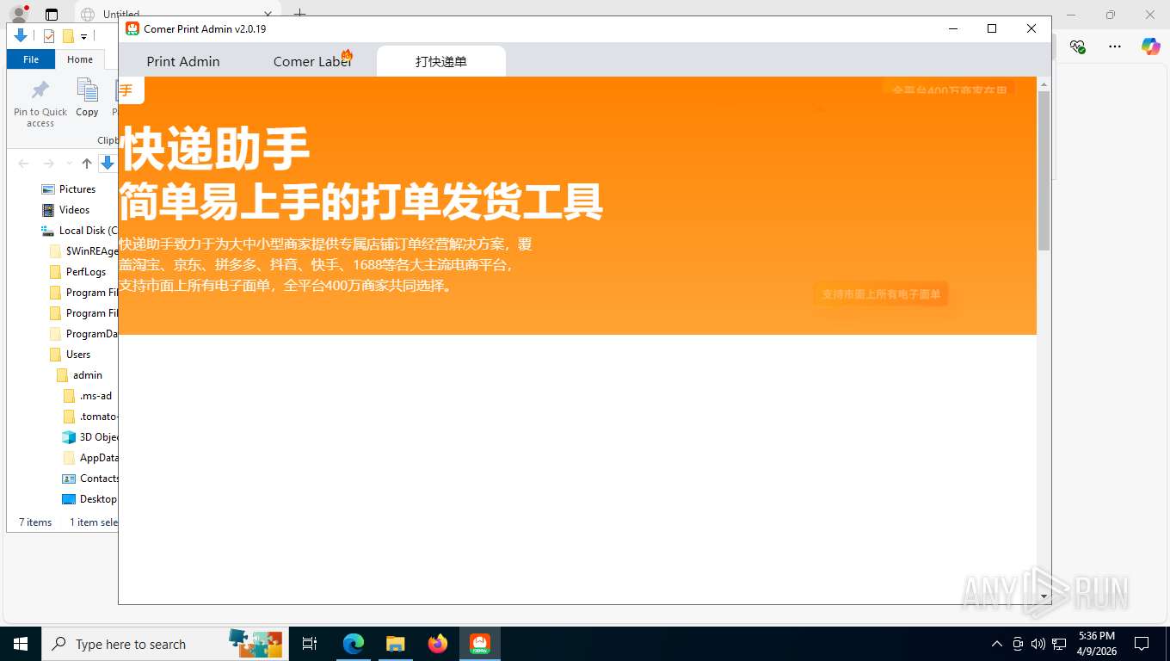Click the Forward arrow in File Explorer
This screenshot has height=661, width=1170.
pos(49,164)
